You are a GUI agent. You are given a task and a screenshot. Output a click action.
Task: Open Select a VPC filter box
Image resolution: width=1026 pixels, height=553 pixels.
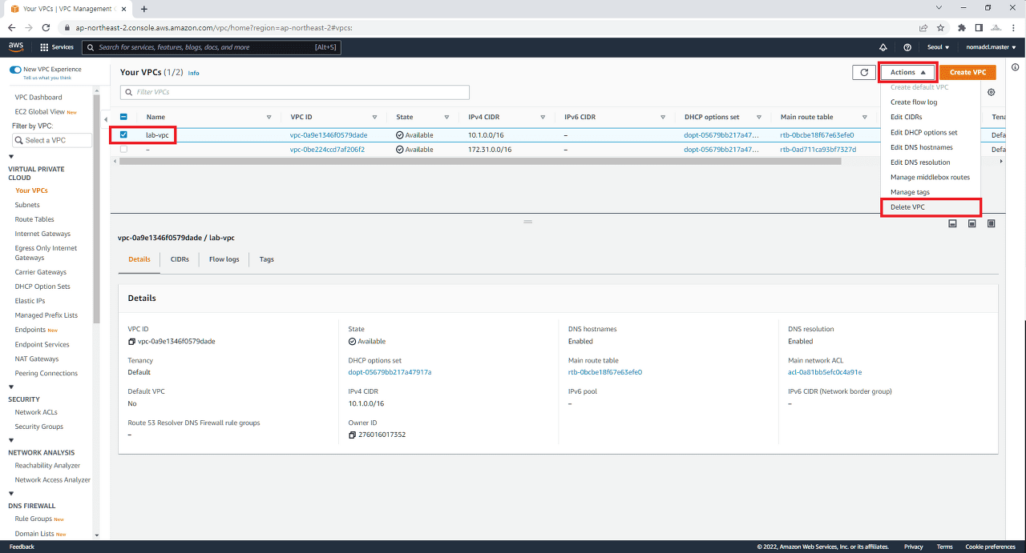tap(50, 140)
